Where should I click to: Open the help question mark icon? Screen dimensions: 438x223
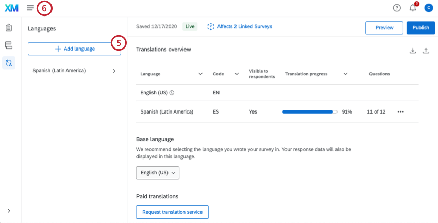pyautogui.click(x=396, y=8)
